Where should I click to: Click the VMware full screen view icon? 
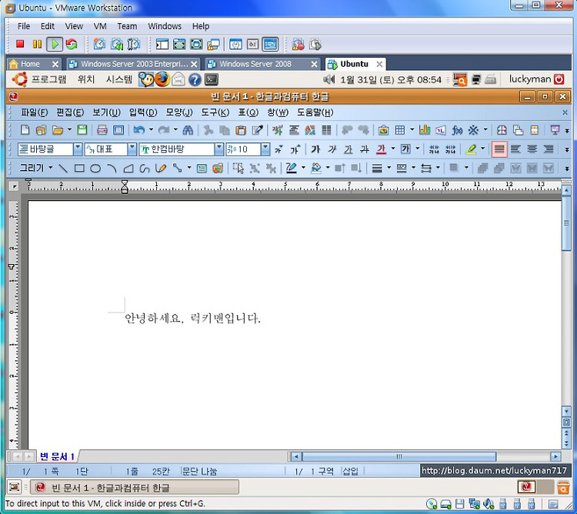click(196, 45)
